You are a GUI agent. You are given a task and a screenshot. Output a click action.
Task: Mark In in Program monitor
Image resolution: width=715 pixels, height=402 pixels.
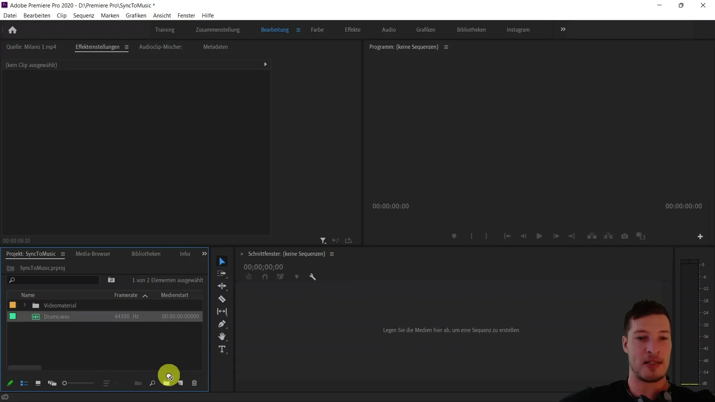pos(471,236)
